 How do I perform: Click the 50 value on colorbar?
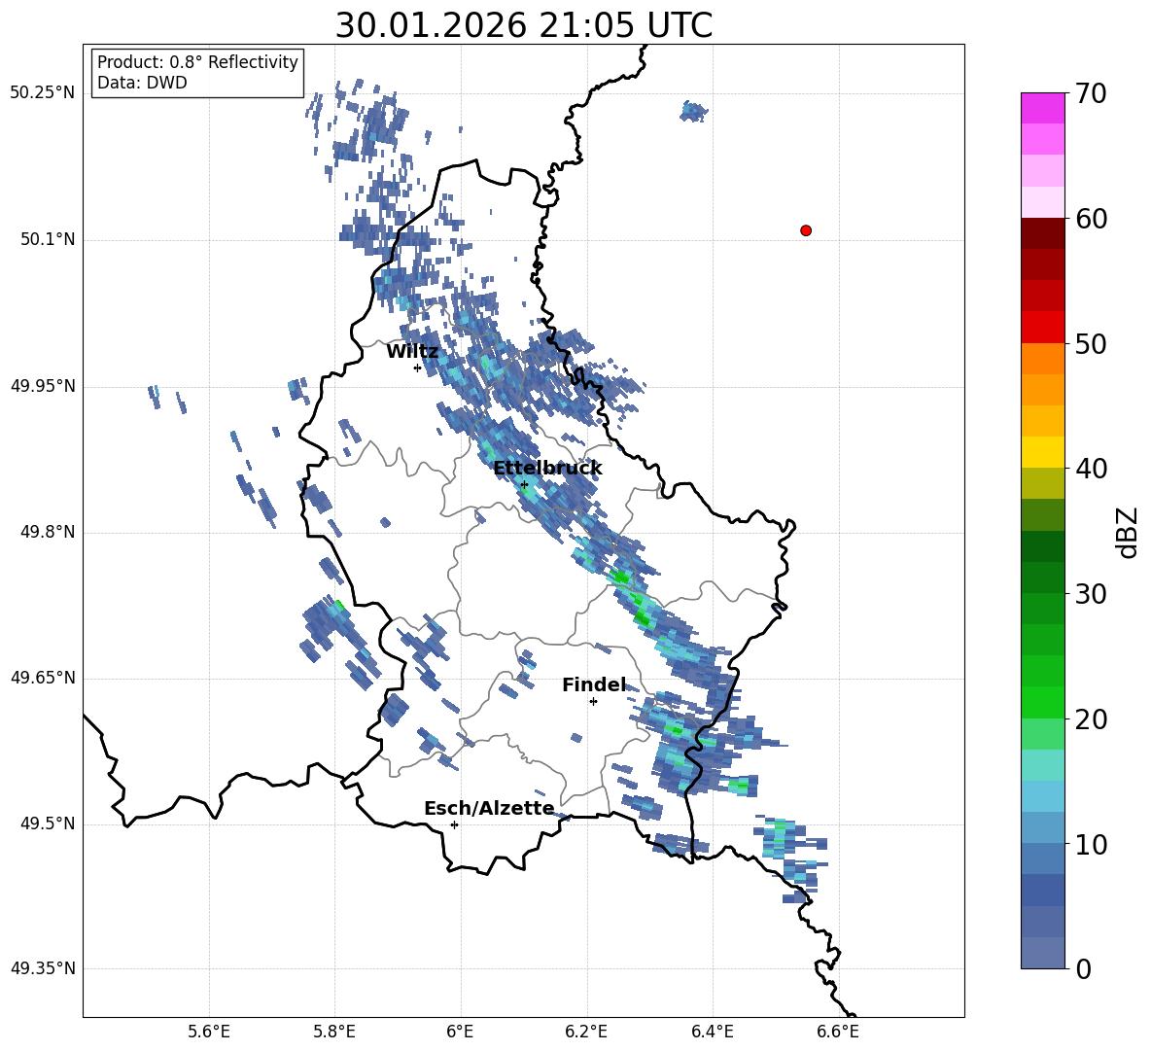click(1091, 344)
